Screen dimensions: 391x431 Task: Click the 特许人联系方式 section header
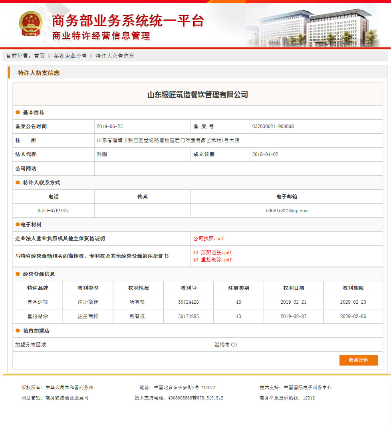(41, 183)
